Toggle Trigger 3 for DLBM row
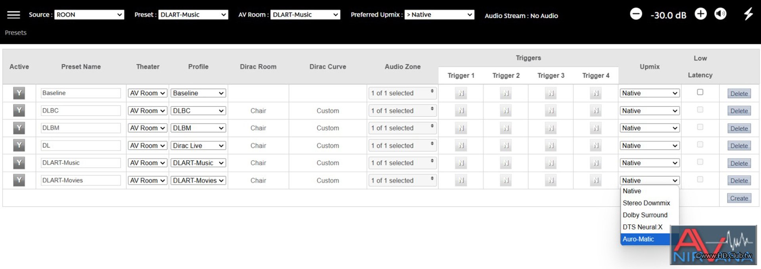Image resolution: width=761 pixels, height=269 pixels. click(551, 128)
